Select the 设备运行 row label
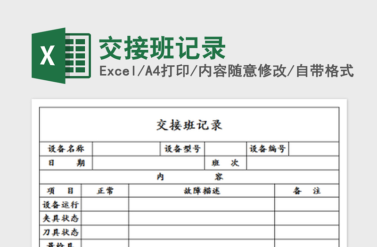377x247 pixels. 61,204
